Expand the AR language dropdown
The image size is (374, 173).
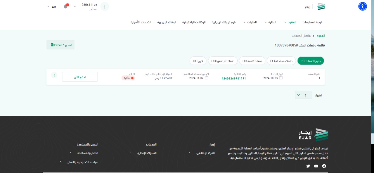point(51,7)
